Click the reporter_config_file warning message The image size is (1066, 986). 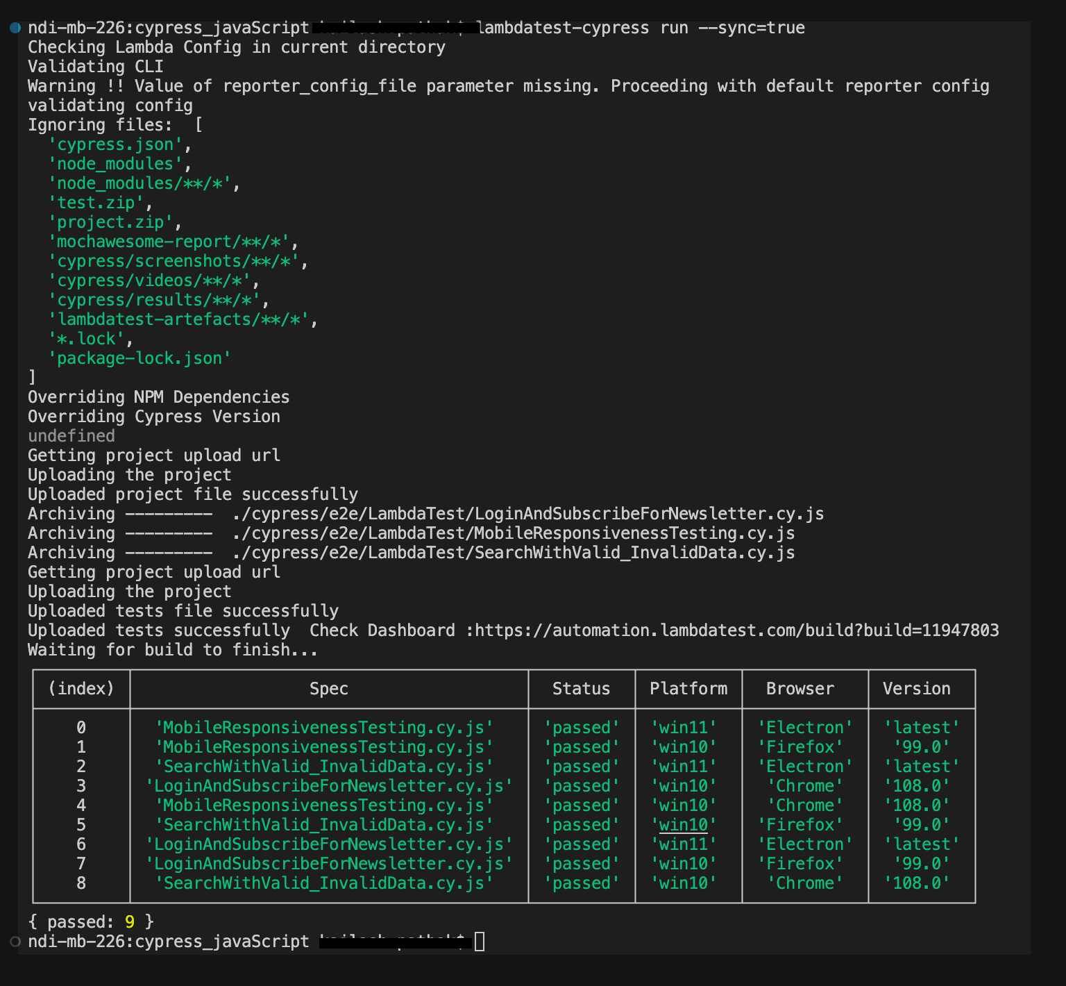pyautogui.click(x=507, y=85)
